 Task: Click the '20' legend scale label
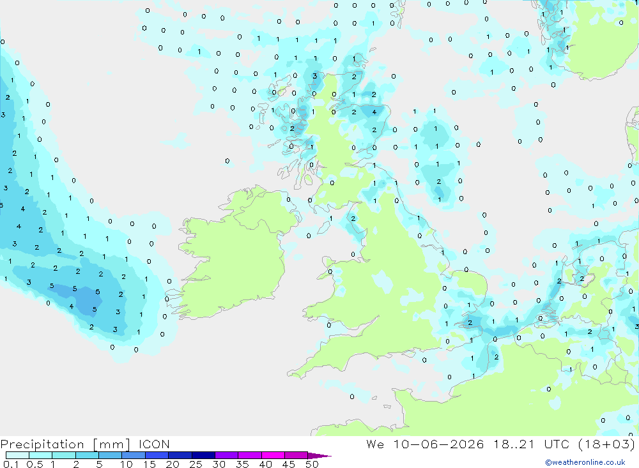pos(173,464)
